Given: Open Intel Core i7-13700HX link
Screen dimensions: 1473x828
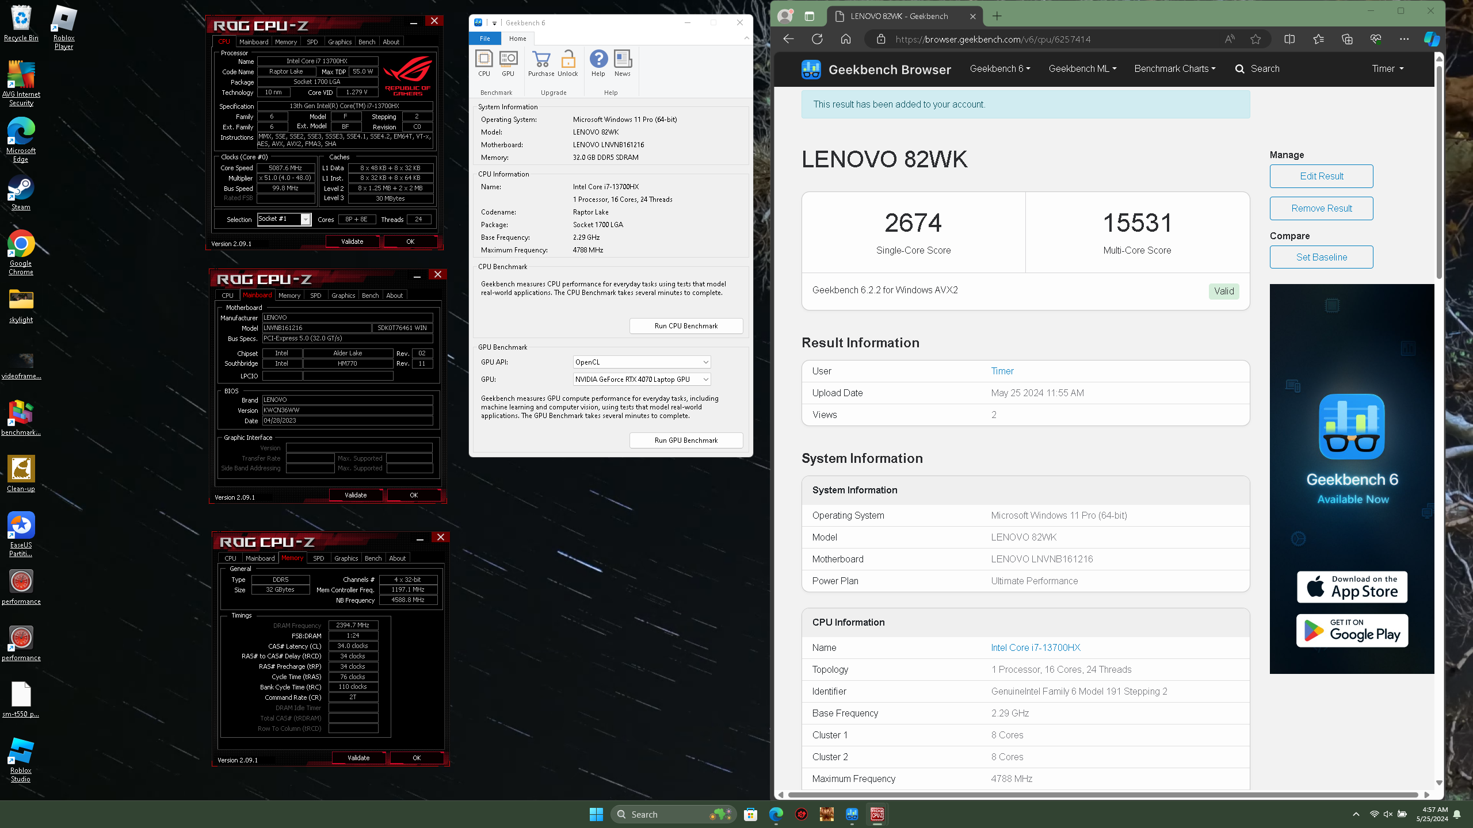Looking at the screenshot, I should pyautogui.click(x=1035, y=647).
